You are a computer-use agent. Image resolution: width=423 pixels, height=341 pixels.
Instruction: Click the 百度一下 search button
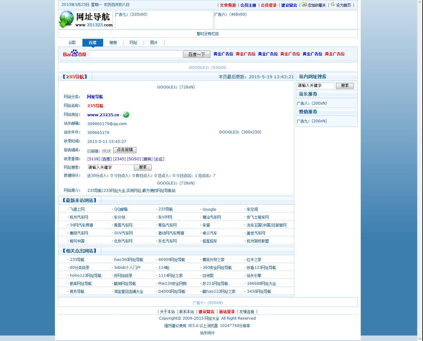point(197,54)
